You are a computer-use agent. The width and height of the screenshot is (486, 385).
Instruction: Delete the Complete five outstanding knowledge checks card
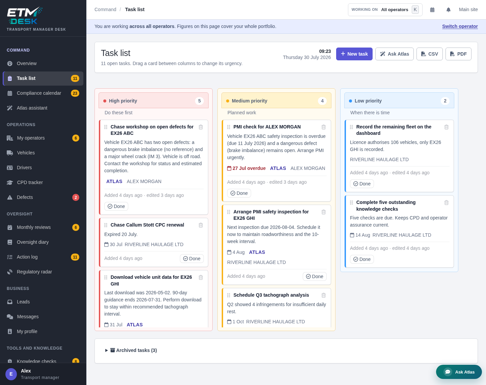(x=447, y=203)
